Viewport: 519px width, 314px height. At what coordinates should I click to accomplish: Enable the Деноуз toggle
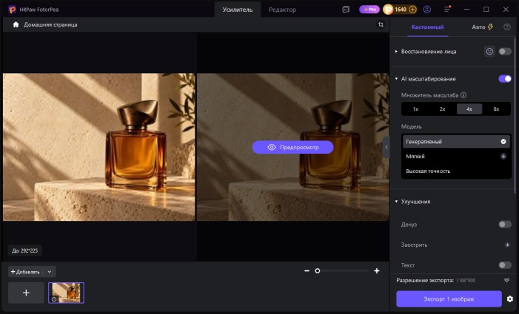(505, 225)
